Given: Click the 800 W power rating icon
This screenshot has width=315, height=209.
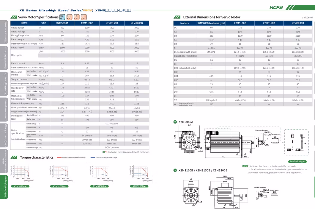Looking at the screenshot, I should point(62,17).
